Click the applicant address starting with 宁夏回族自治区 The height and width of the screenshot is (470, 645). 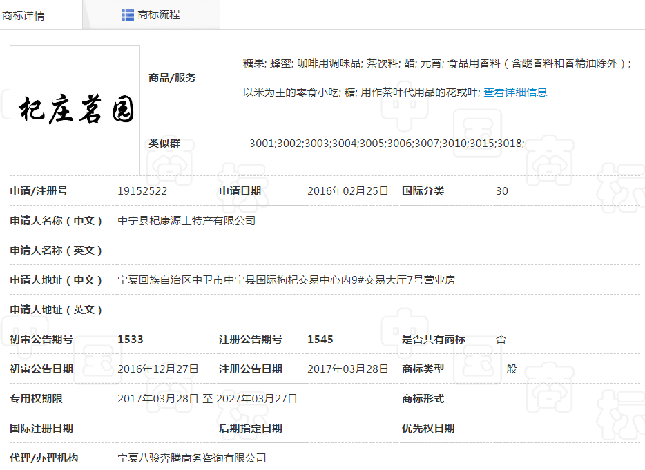pyautogui.click(x=287, y=280)
